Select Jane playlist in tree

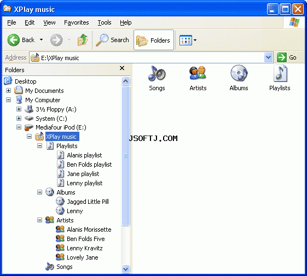tap(83, 174)
